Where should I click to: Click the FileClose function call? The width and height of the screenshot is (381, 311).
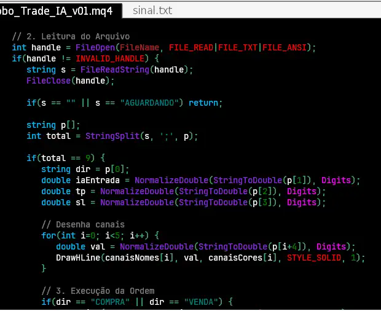pos(49,81)
